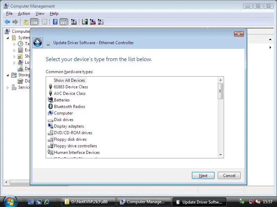Viewport: 277px width, 207px height.
Task: Open the Action menu
Action: pos(24,13)
